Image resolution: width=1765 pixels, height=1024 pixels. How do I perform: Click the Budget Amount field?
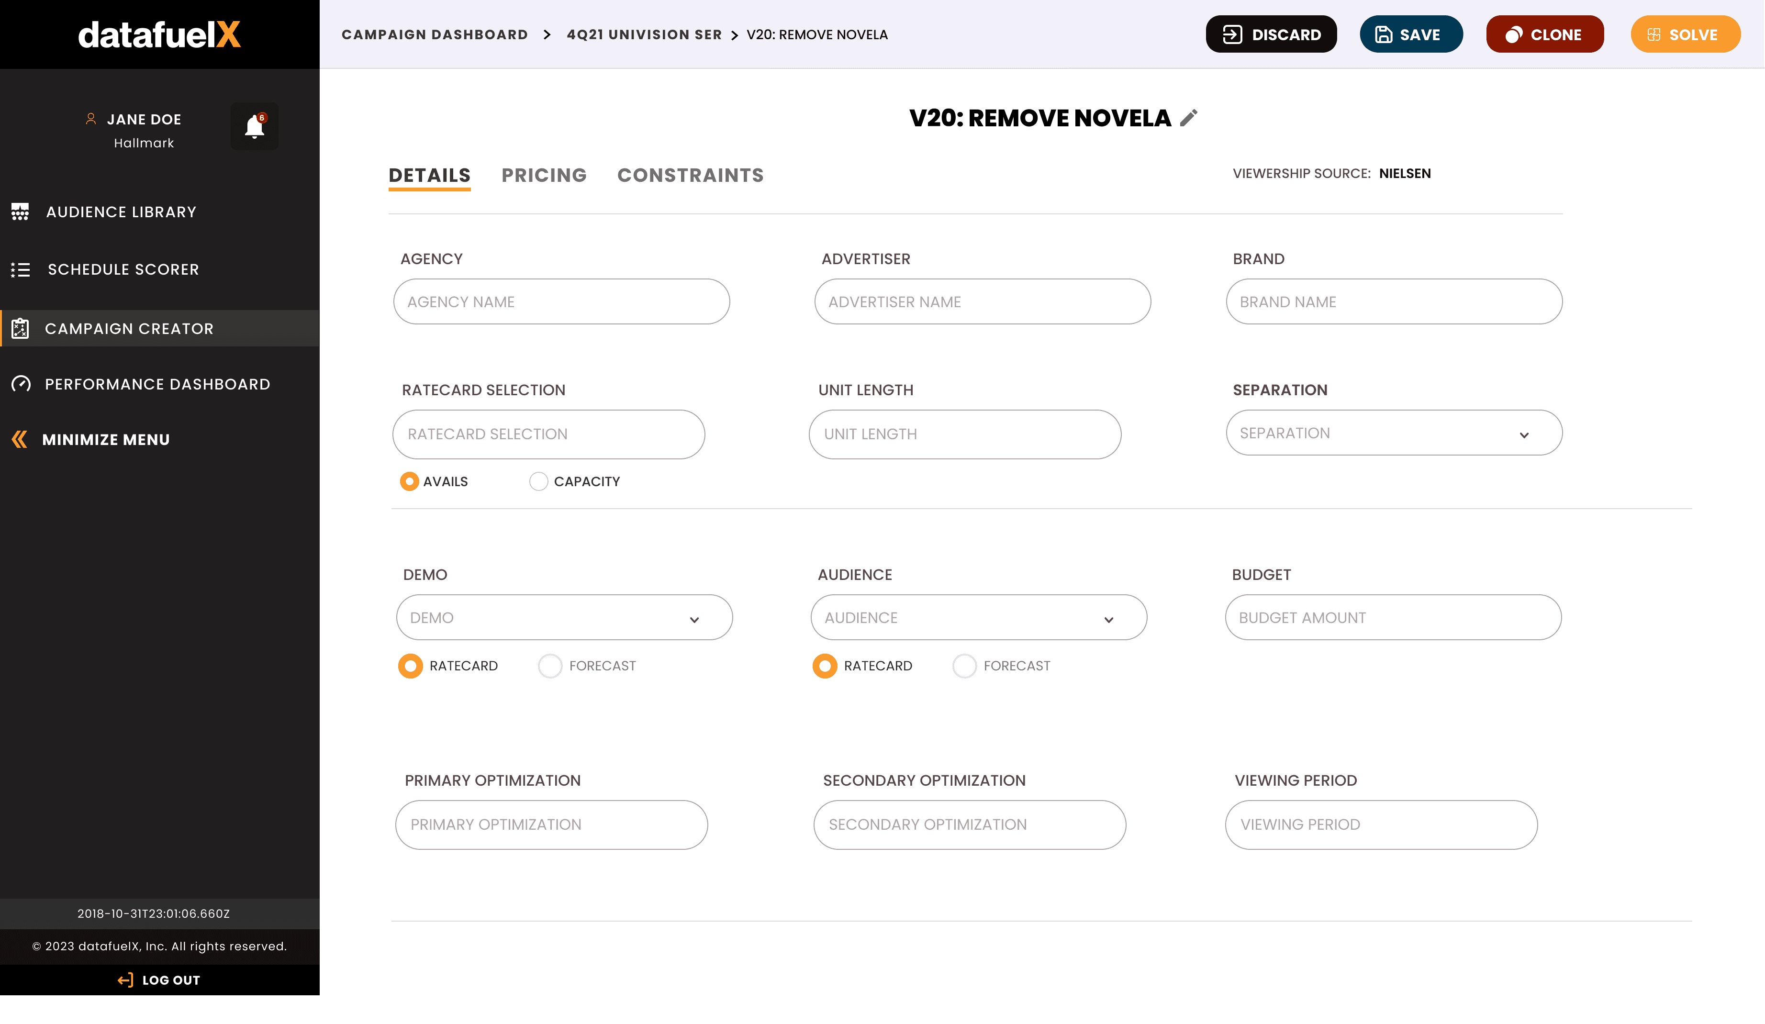[x=1393, y=617]
